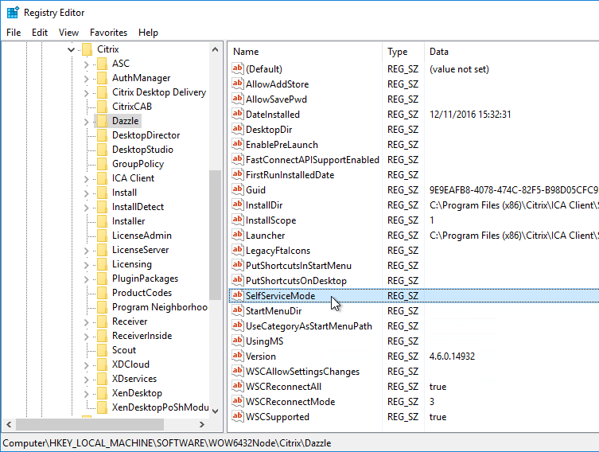Select the PutShortcutsOnDesktop value name
The width and height of the screenshot is (599, 452).
coord(296,280)
